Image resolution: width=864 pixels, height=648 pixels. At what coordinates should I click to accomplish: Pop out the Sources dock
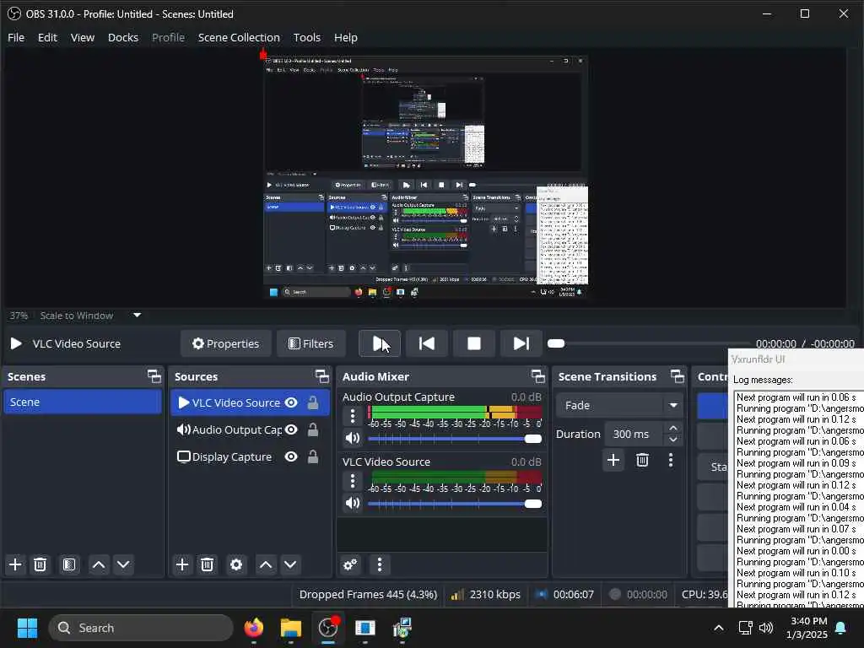point(321,376)
